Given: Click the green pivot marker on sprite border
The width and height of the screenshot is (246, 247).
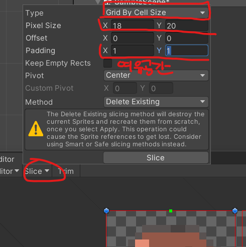Looking at the screenshot, I should pyautogui.click(x=171, y=211).
